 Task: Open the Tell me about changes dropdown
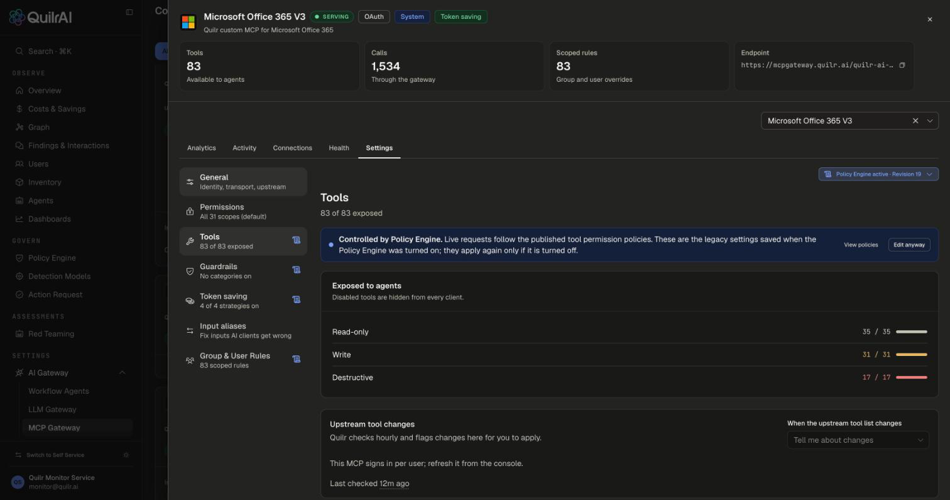click(858, 440)
